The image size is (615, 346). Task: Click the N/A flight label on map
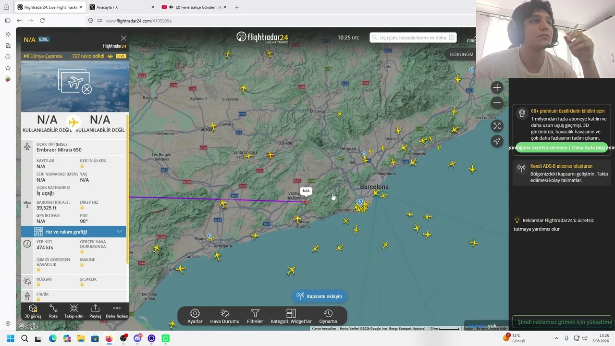click(306, 191)
